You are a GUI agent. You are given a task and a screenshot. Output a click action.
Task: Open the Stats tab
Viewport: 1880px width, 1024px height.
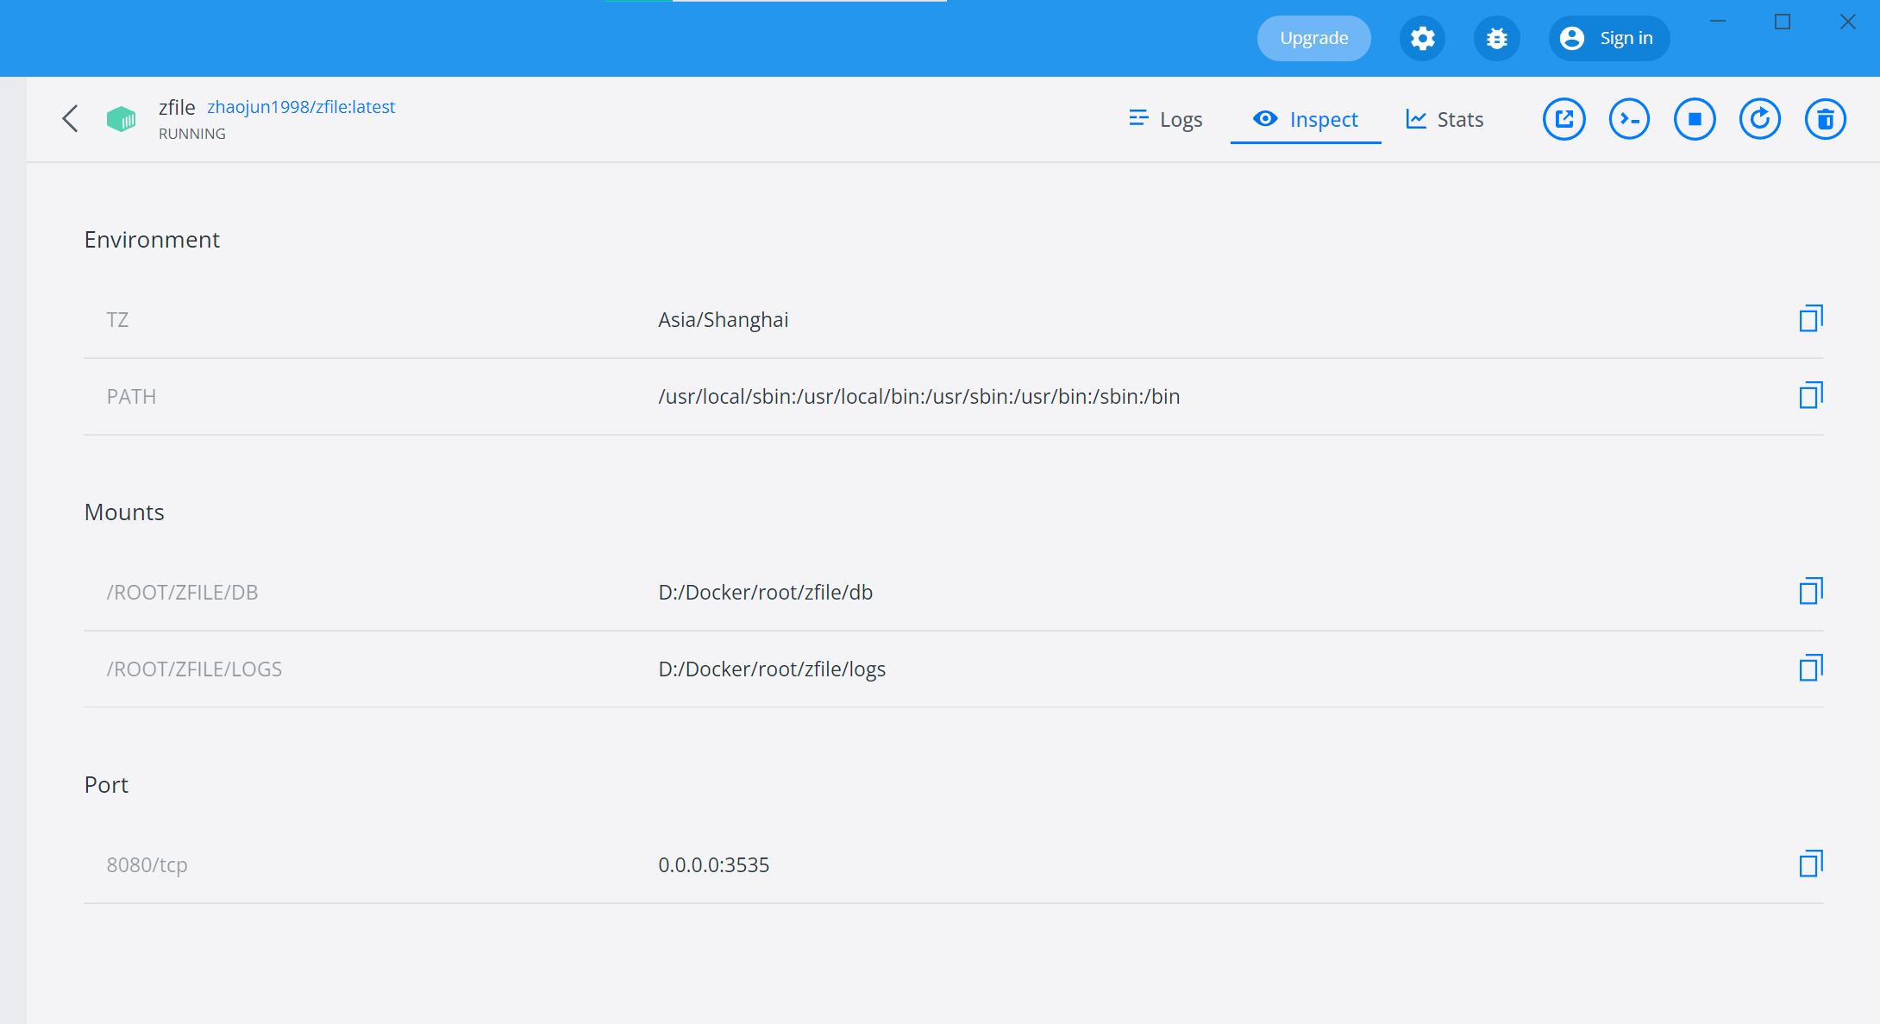click(1445, 119)
